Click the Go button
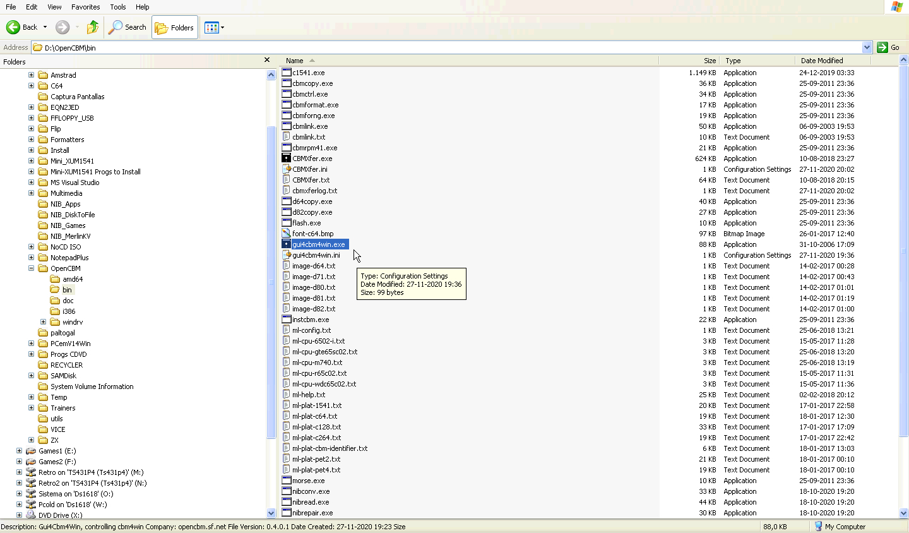 pos(889,47)
